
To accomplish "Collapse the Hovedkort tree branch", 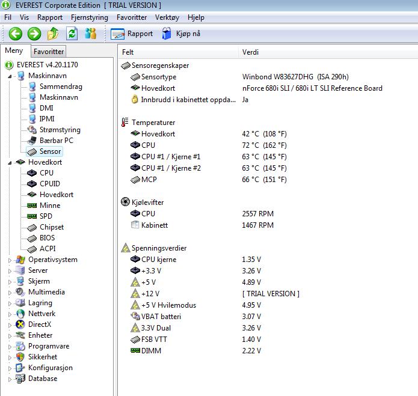I will 10,163.
